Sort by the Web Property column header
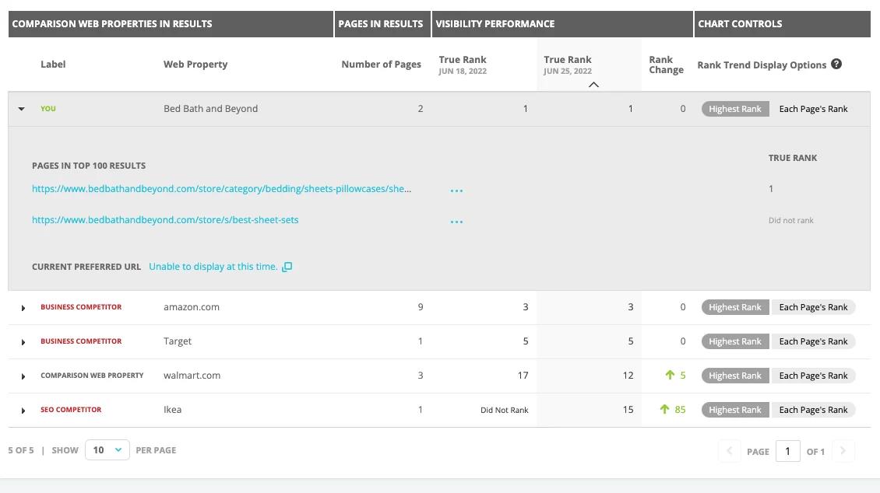This screenshot has height=493, width=880. tap(195, 65)
